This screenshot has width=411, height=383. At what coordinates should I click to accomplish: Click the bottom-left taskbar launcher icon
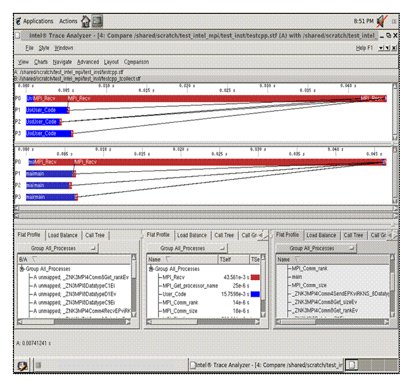pos(23,365)
